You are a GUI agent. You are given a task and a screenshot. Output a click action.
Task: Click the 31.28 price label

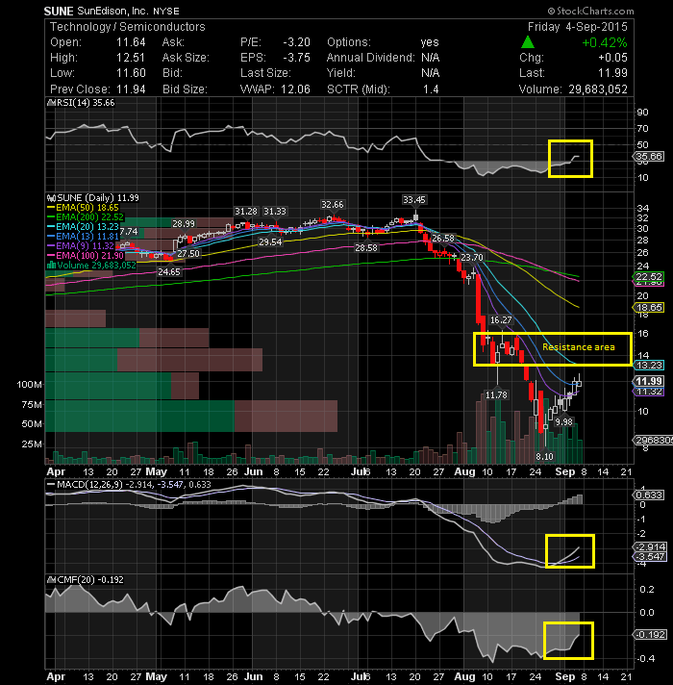click(x=246, y=212)
